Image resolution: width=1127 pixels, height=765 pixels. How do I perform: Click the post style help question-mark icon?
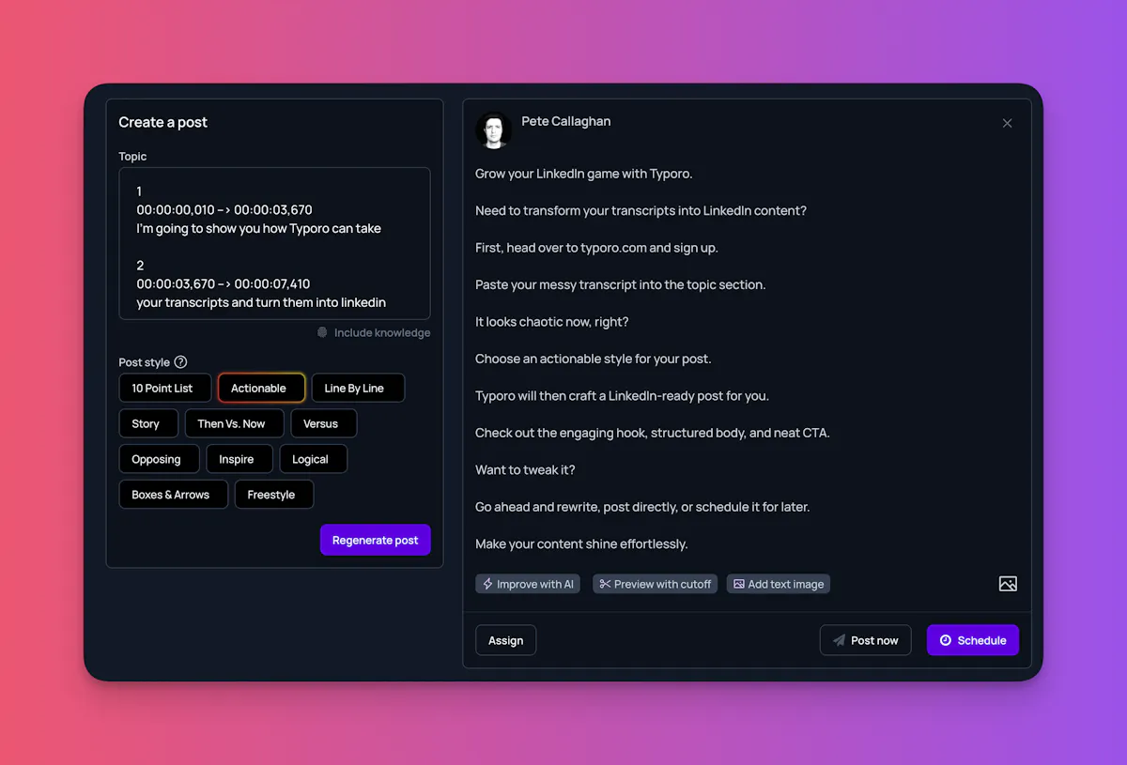click(181, 362)
